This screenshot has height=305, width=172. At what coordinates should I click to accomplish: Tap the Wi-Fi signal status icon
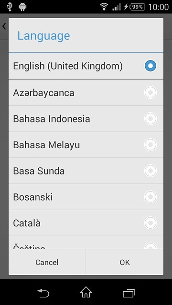point(104,7)
